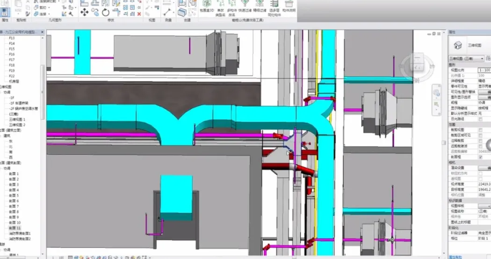Collapse the 协调 node under 三维视图
Screen dimensions: 491x259
(x=1, y=92)
